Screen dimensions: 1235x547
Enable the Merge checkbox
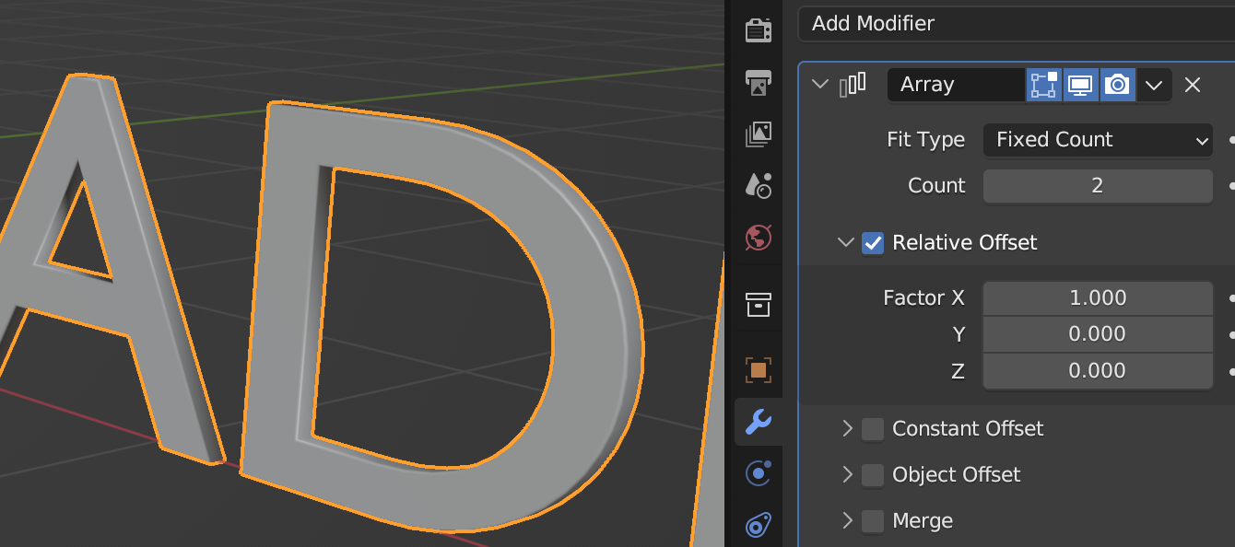tap(872, 521)
